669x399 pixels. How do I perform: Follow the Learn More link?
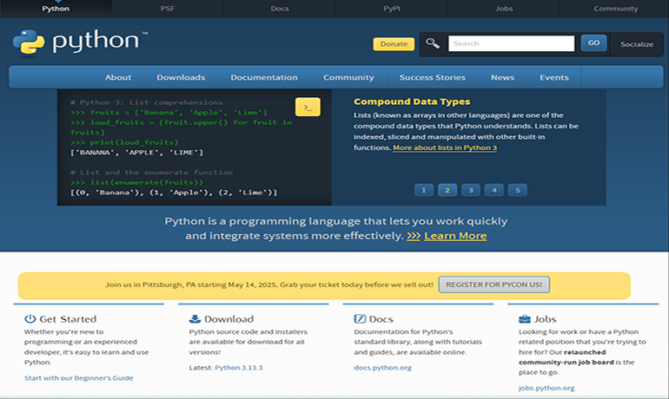tap(455, 236)
